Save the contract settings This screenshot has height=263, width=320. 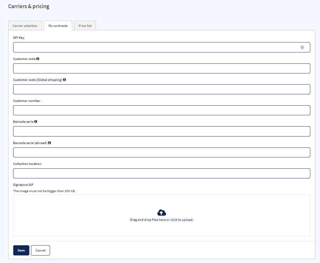pyautogui.click(x=21, y=251)
